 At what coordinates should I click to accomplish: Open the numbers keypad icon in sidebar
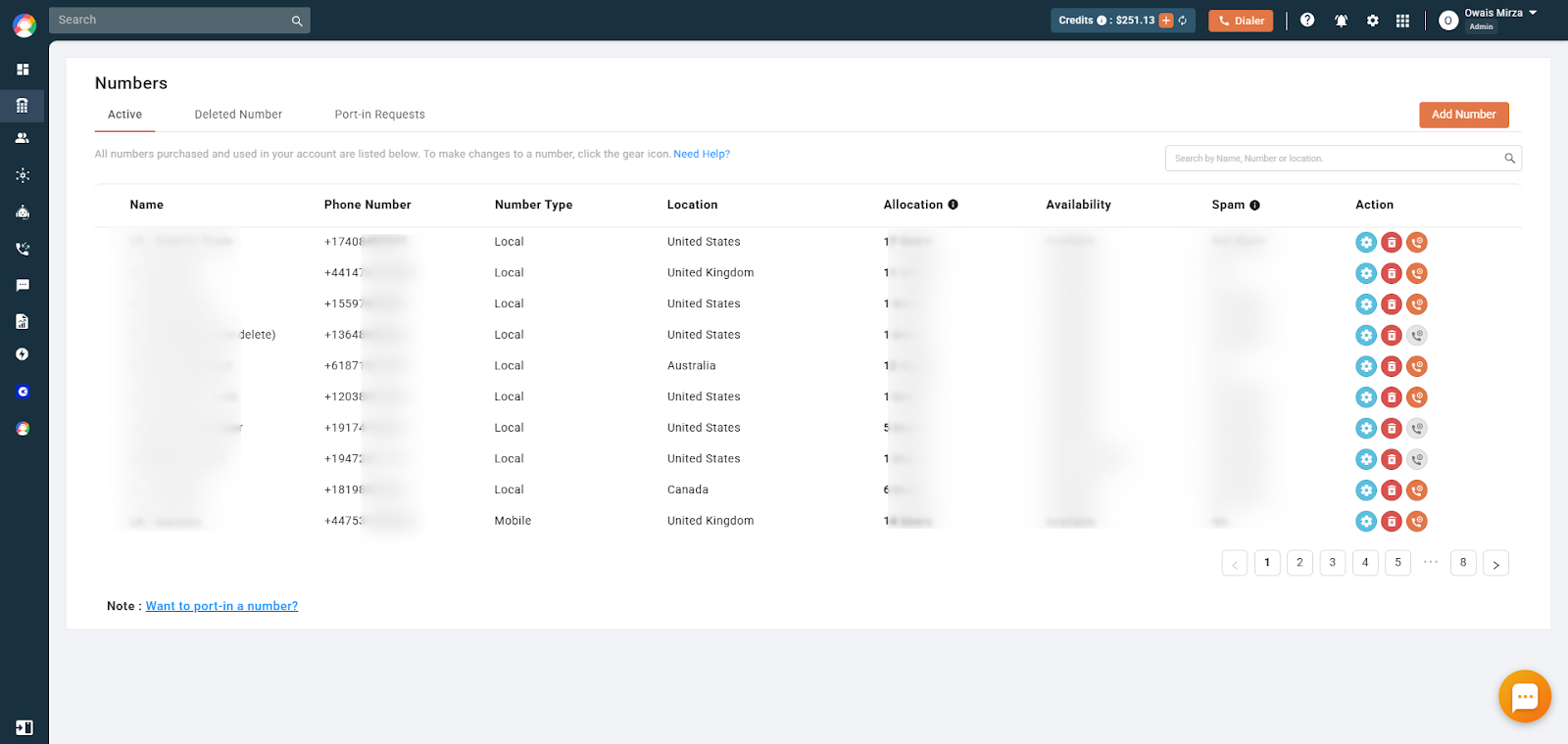23,105
